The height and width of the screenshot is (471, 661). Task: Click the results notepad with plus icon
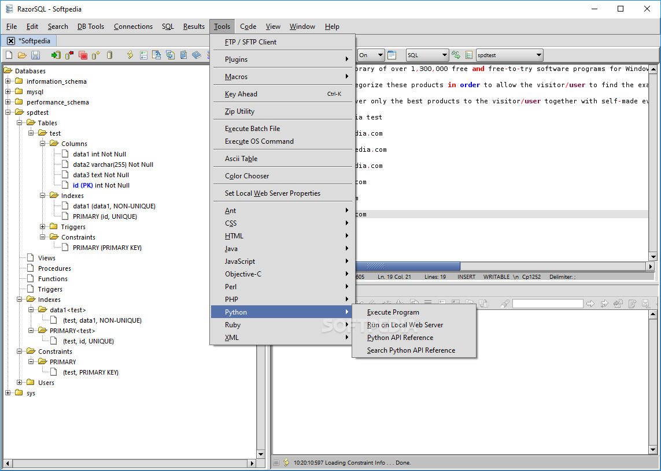click(x=632, y=304)
